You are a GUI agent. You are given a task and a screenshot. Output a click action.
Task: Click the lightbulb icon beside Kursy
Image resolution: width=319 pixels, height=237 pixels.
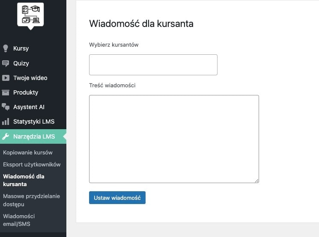(6, 48)
